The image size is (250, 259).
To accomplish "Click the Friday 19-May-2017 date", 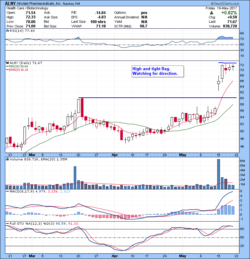I will click(x=221, y=8).
